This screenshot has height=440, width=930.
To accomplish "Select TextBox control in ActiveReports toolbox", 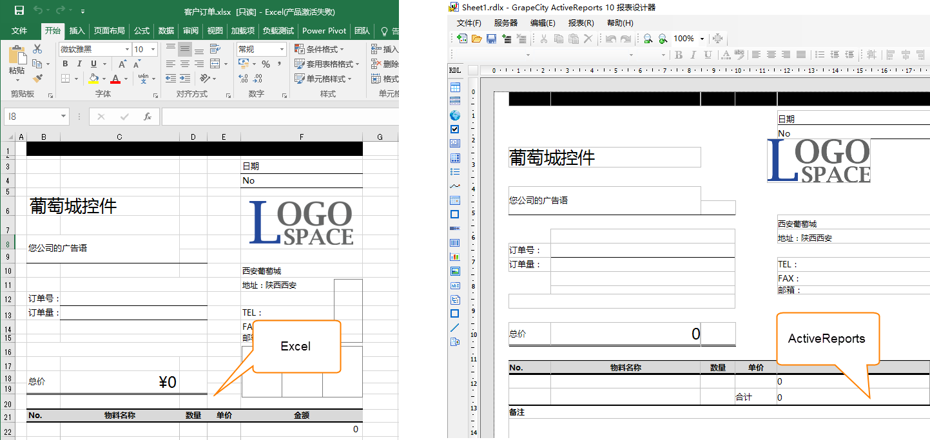I will [x=455, y=285].
